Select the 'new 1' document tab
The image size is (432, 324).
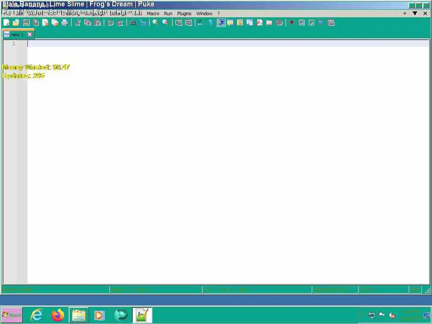click(x=17, y=35)
